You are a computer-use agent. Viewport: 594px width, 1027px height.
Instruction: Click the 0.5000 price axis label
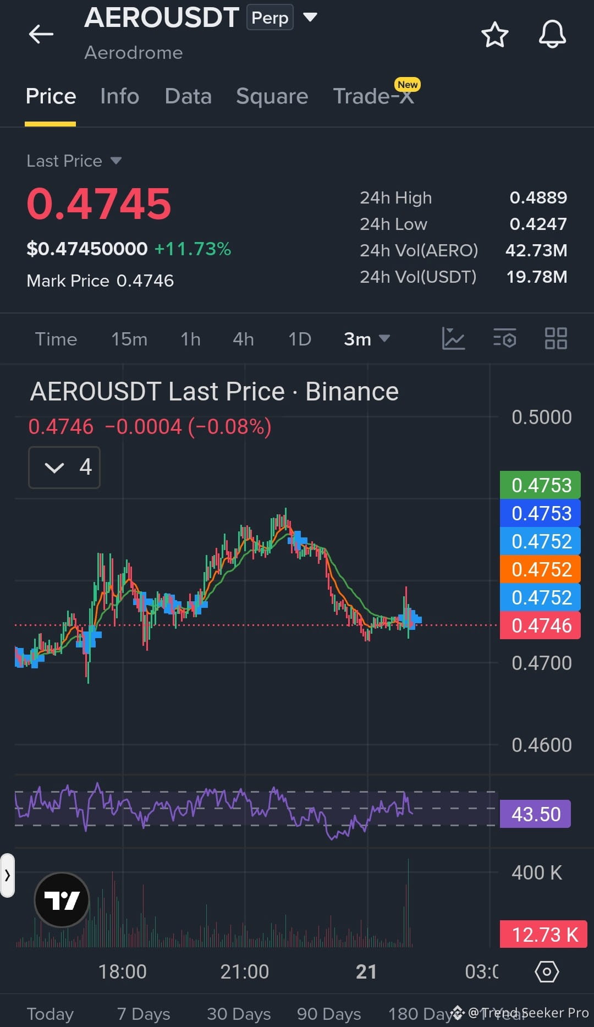pos(541,417)
